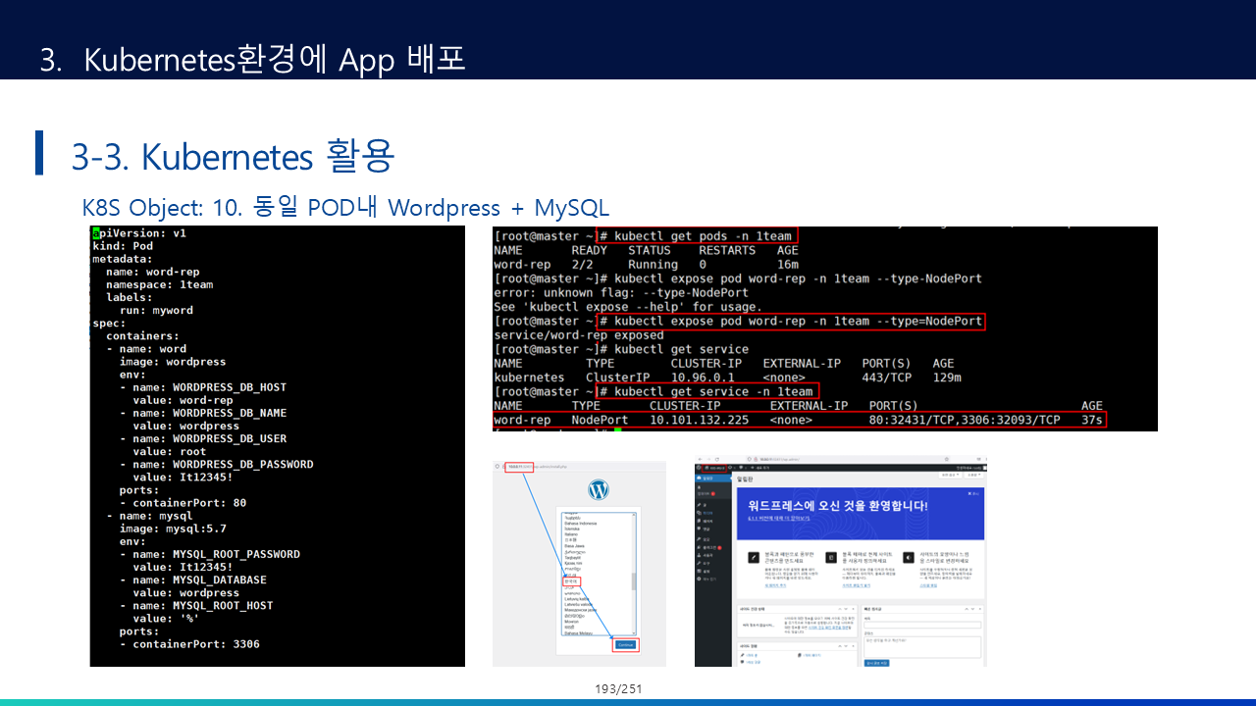The width and height of the screenshot is (1256, 706).
Task: Click 'kind: Pod' line in YAML
Action: [x=123, y=246]
